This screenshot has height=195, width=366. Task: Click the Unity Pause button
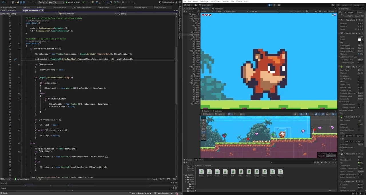(274, 5)
